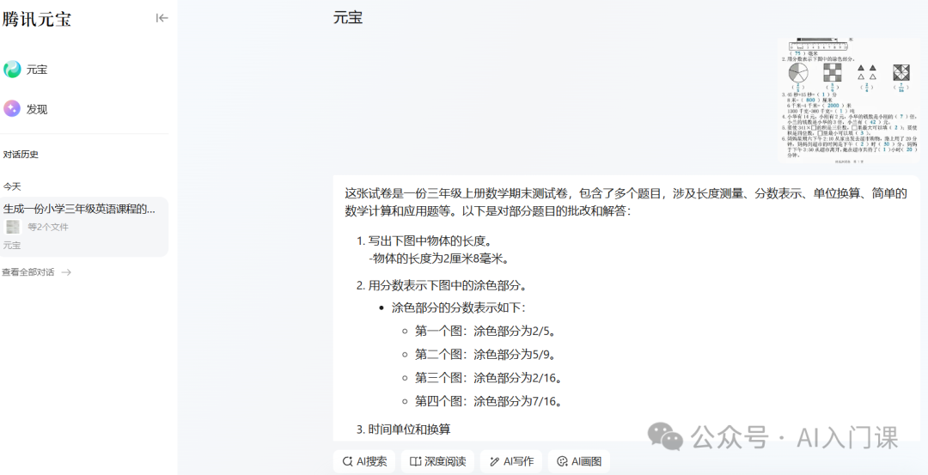The width and height of the screenshot is (928, 475).
Task: Click text 时间单位和换算
Action: (x=410, y=429)
